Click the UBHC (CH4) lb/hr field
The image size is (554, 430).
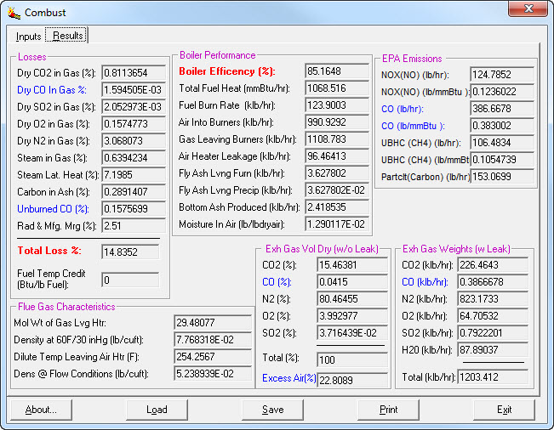tap(502, 143)
